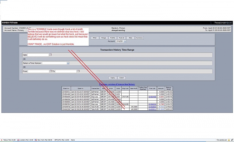Select stop loss value 143.7140
Viewport: 234px width, 142px height.
[125, 97]
